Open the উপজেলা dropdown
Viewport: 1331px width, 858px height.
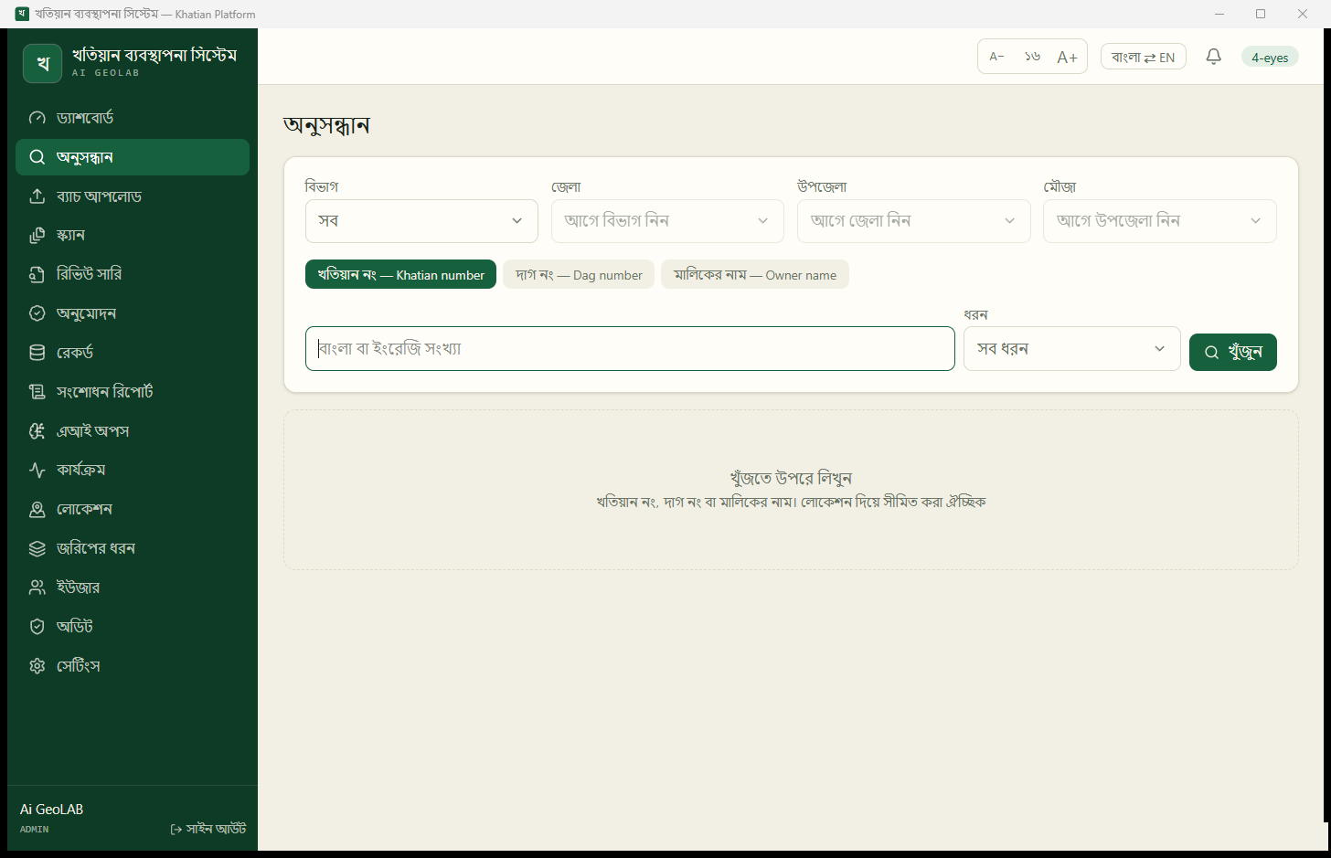pyautogui.click(x=914, y=221)
